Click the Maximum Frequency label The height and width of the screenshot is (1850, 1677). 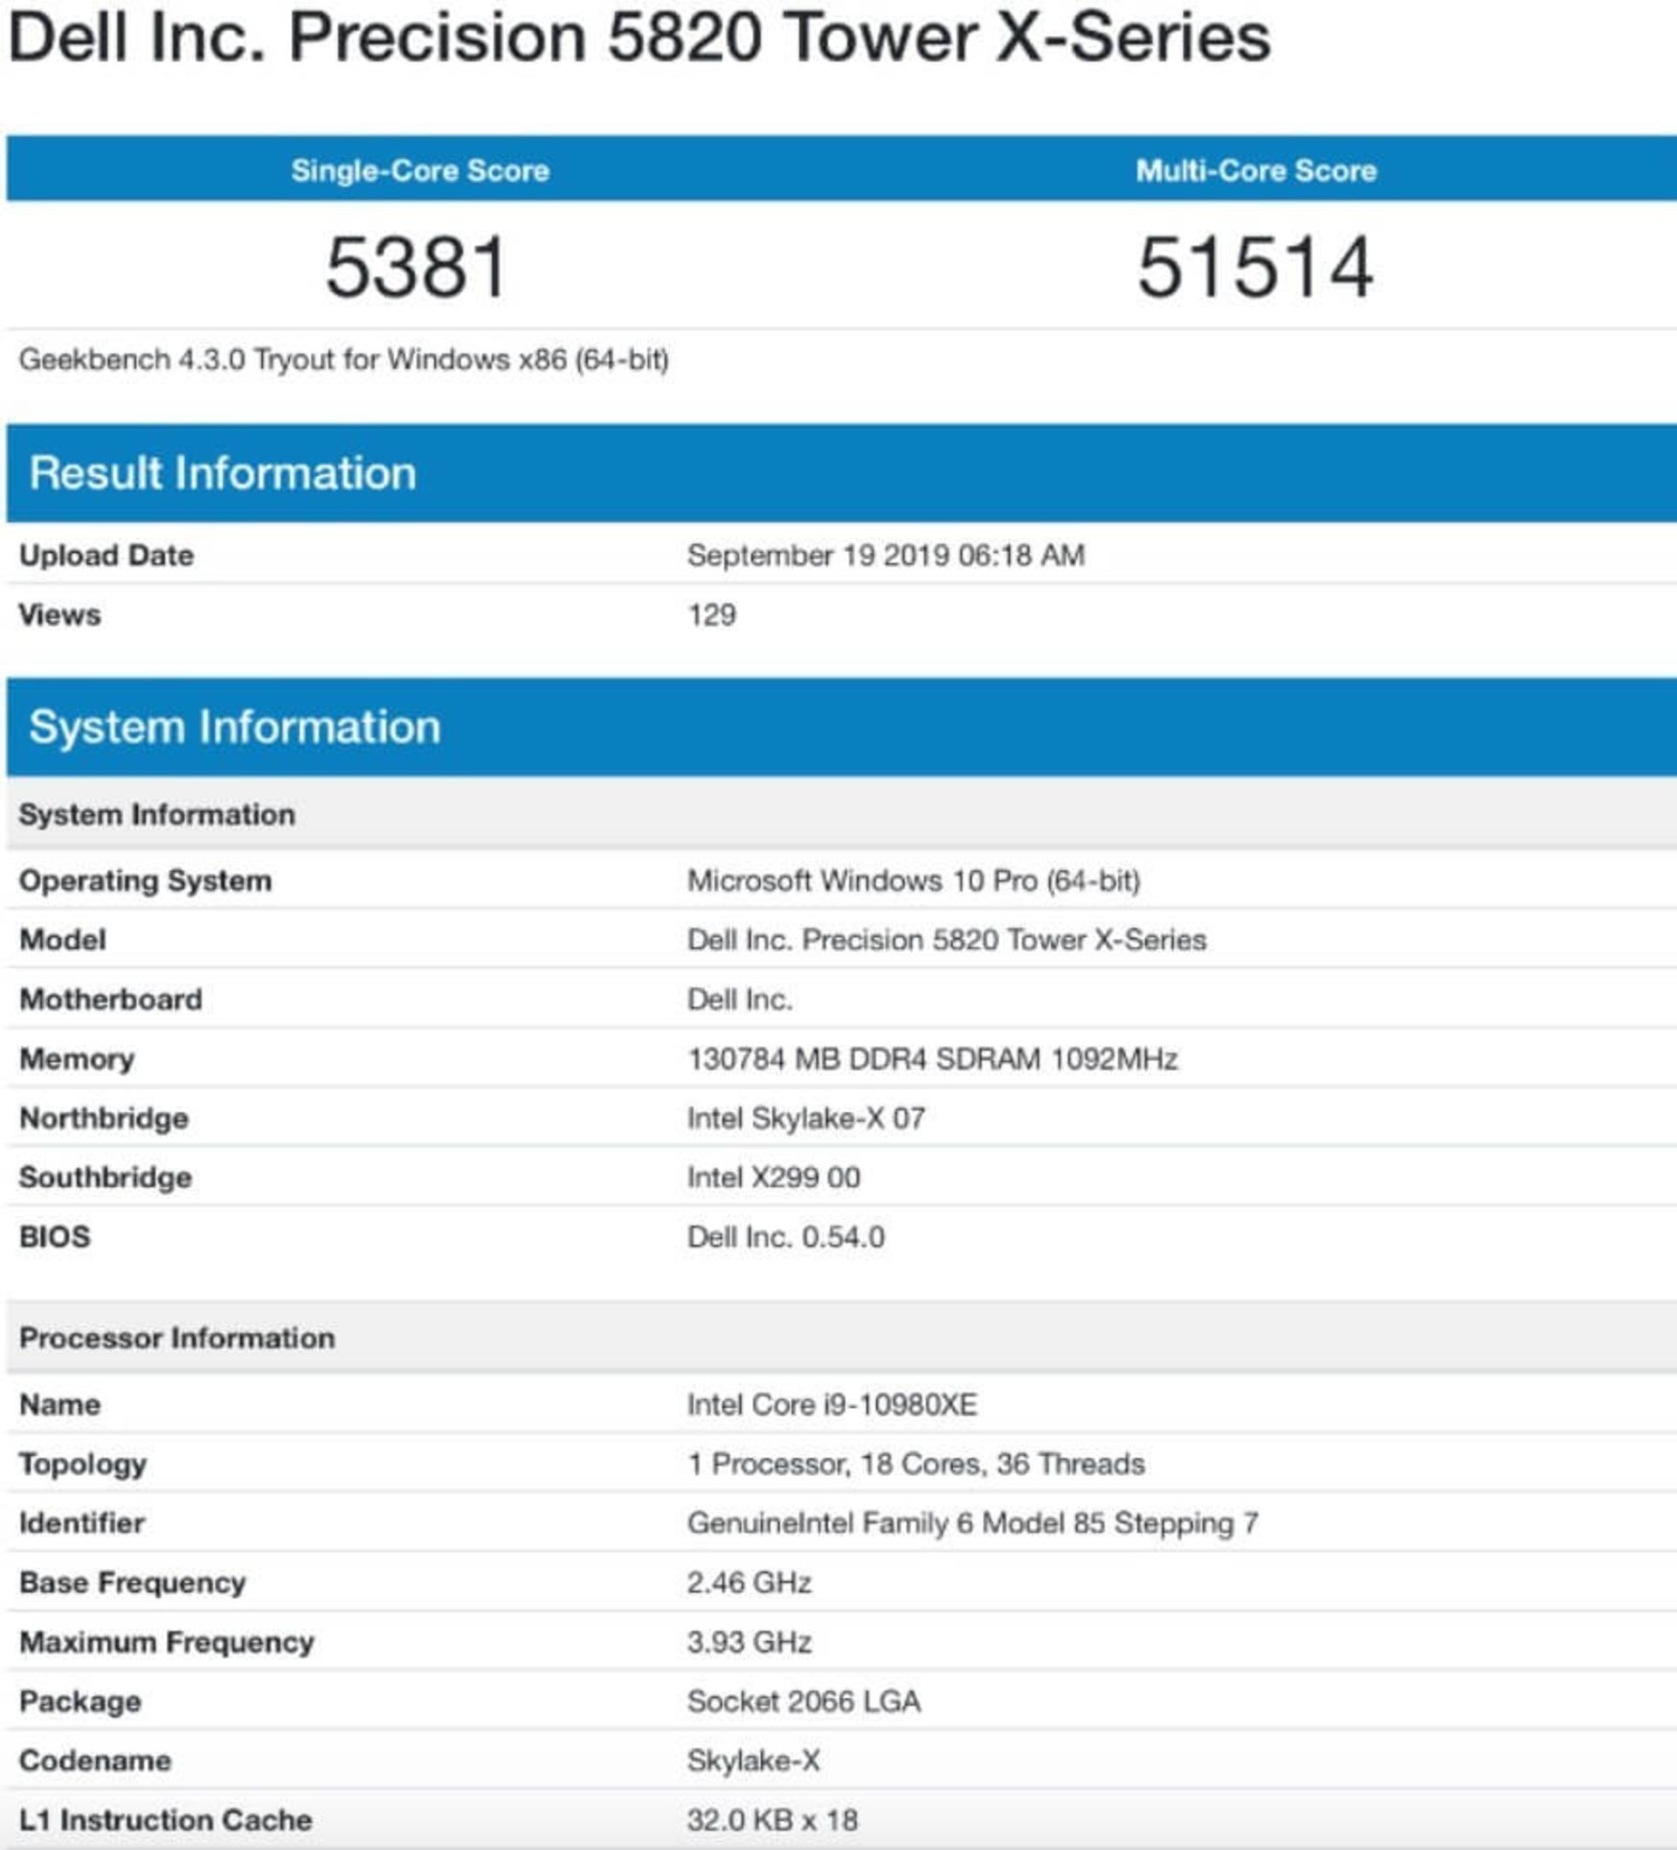[x=167, y=1643]
